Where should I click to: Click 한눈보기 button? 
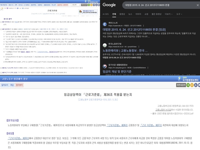(x=54, y=5)
